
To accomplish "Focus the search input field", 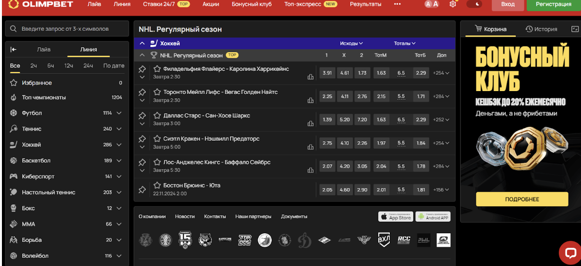I will [67, 29].
